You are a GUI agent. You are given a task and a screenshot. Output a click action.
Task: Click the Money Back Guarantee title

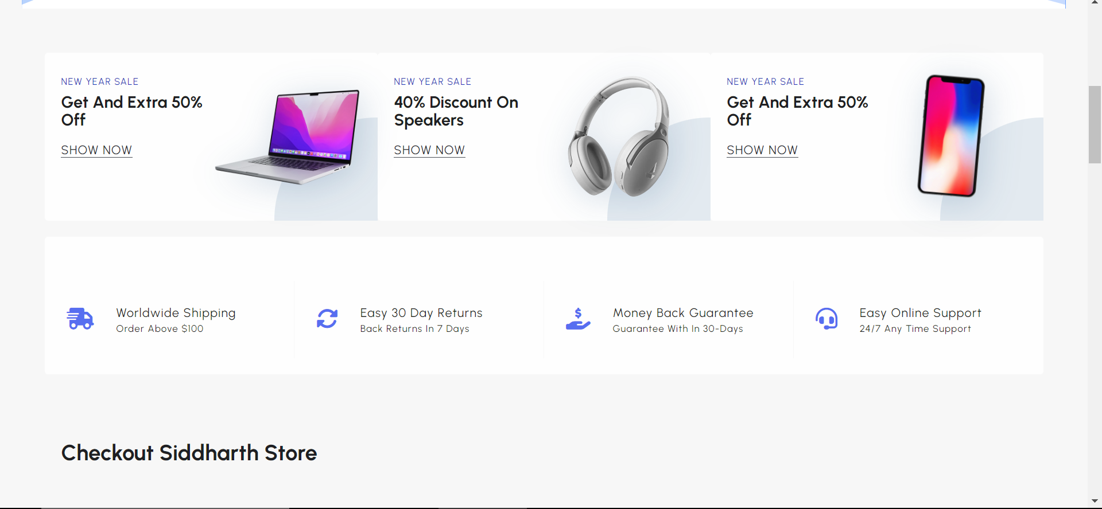coord(683,313)
